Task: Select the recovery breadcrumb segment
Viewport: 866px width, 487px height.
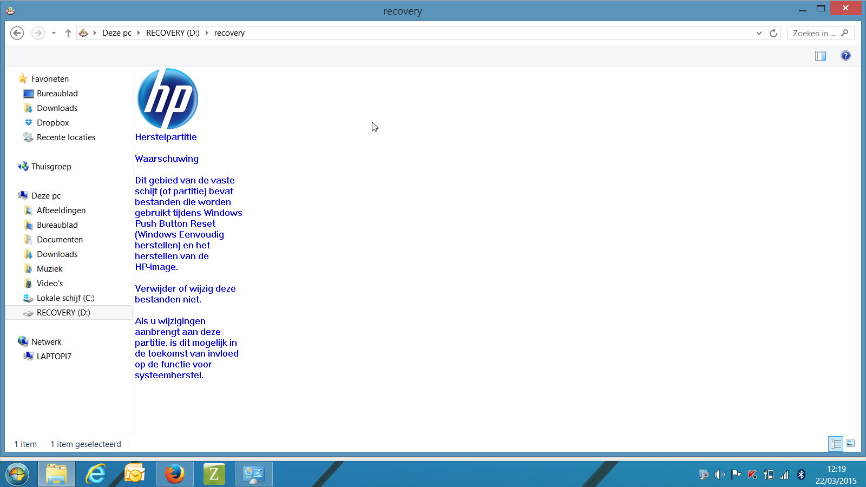Action: 229,33
